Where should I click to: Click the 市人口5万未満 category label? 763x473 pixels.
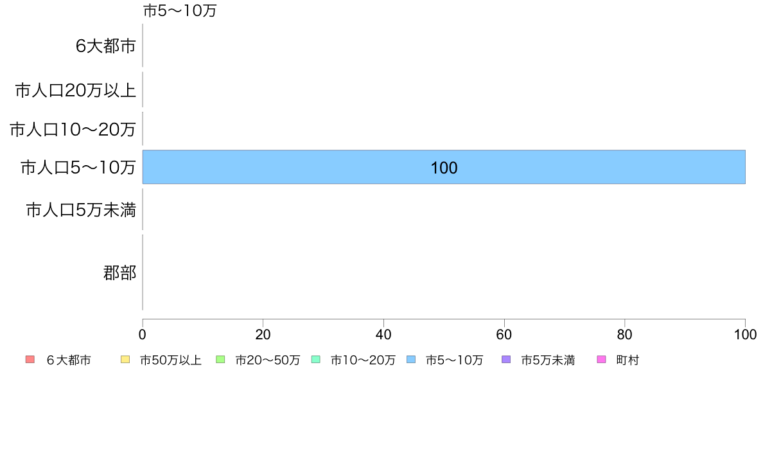click(81, 210)
